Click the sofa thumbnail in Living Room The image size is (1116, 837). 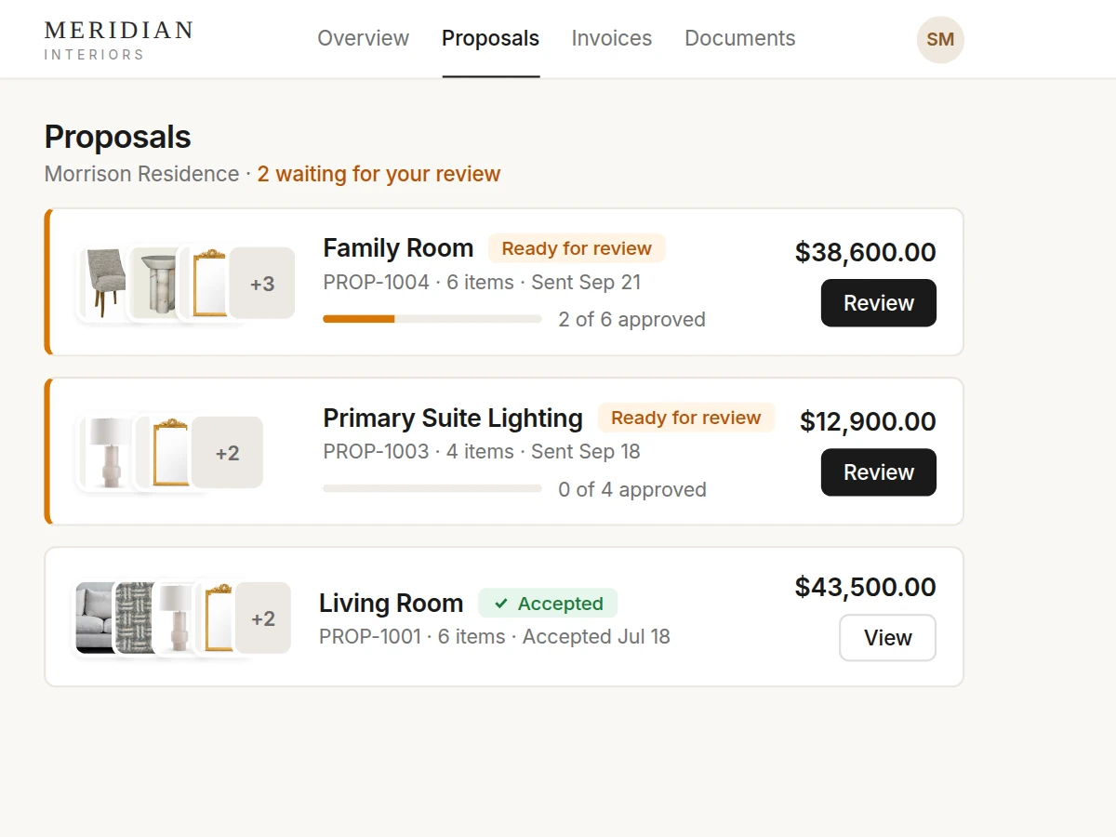tap(93, 618)
